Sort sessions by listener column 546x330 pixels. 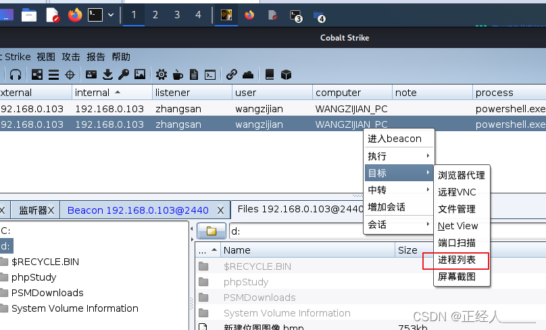(x=192, y=93)
